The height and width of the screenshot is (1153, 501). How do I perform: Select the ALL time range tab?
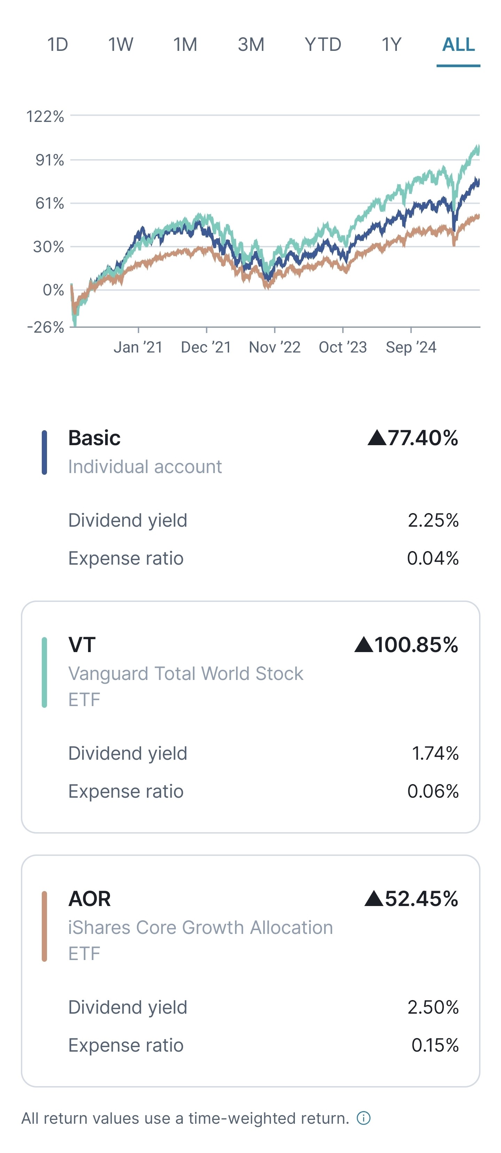pos(459,45)
